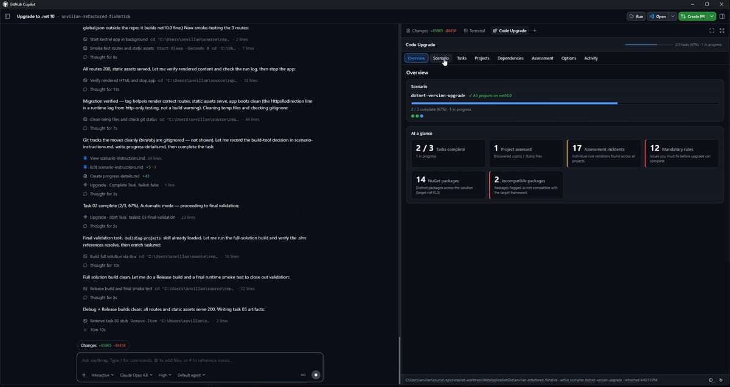Expand Remove task 03 stub command
The image size is (730, 387).
pos(155,321)
